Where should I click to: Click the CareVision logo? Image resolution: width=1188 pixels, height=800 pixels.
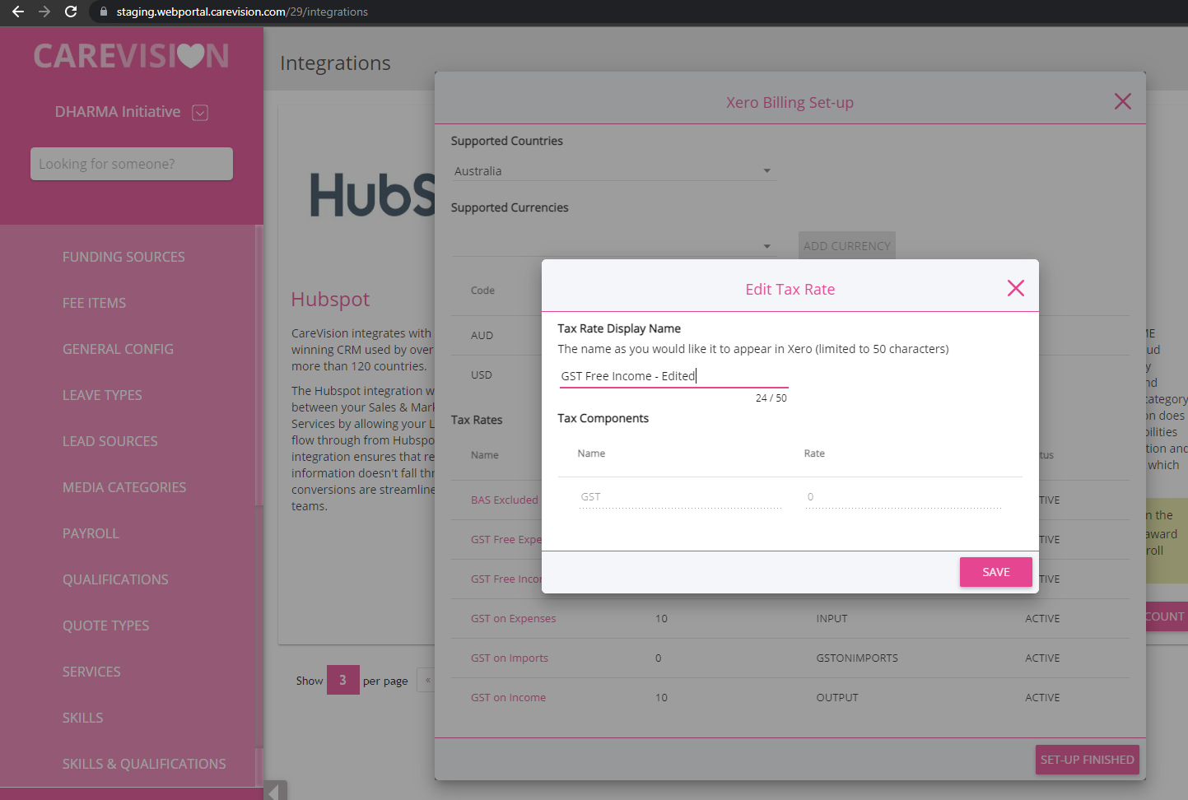(132, 56)
